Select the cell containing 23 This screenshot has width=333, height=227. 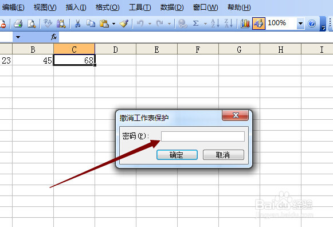pos(6,60)
